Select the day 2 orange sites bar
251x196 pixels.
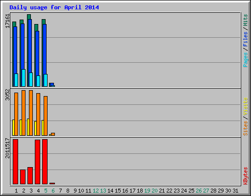pos(24,113)
